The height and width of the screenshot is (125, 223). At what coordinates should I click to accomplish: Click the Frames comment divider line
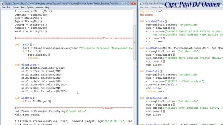74,108
